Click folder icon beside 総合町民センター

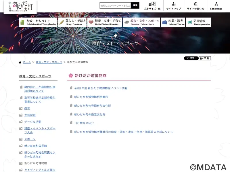(x=21, y=153)
